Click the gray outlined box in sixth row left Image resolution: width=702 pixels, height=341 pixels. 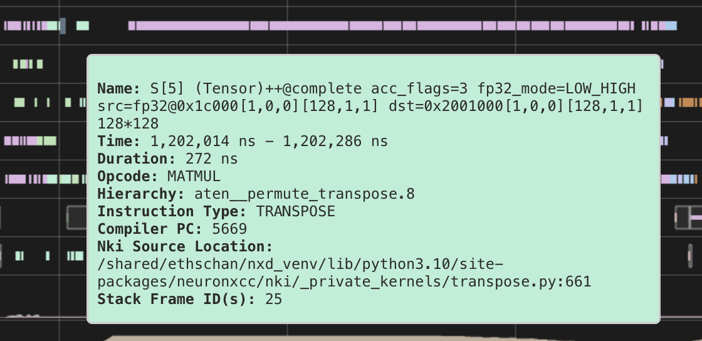click(x=76, y=218)
